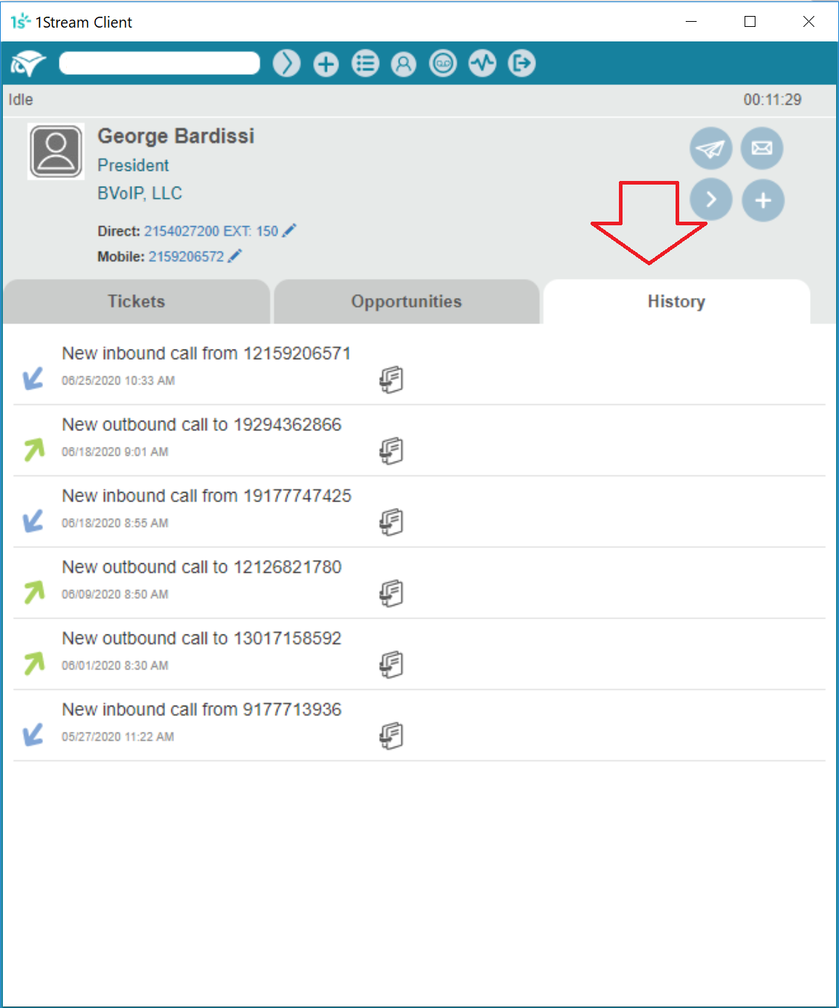Open notes icon for call to 12126821780
The image size is (839, 1008).
point(392,593)
